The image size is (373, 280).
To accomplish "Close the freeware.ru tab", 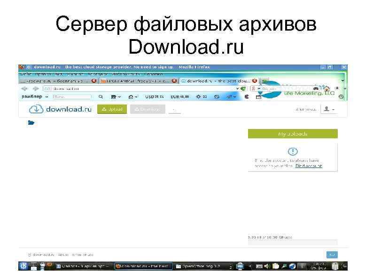I will click(x=94, y=81).
